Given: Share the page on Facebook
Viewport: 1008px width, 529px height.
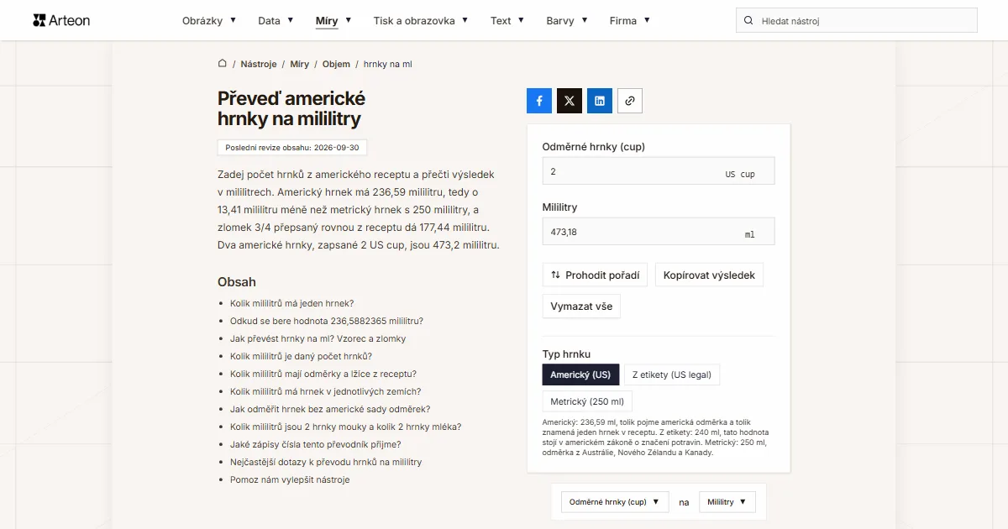Looking at the screenshot, I should tap(539, 101).
